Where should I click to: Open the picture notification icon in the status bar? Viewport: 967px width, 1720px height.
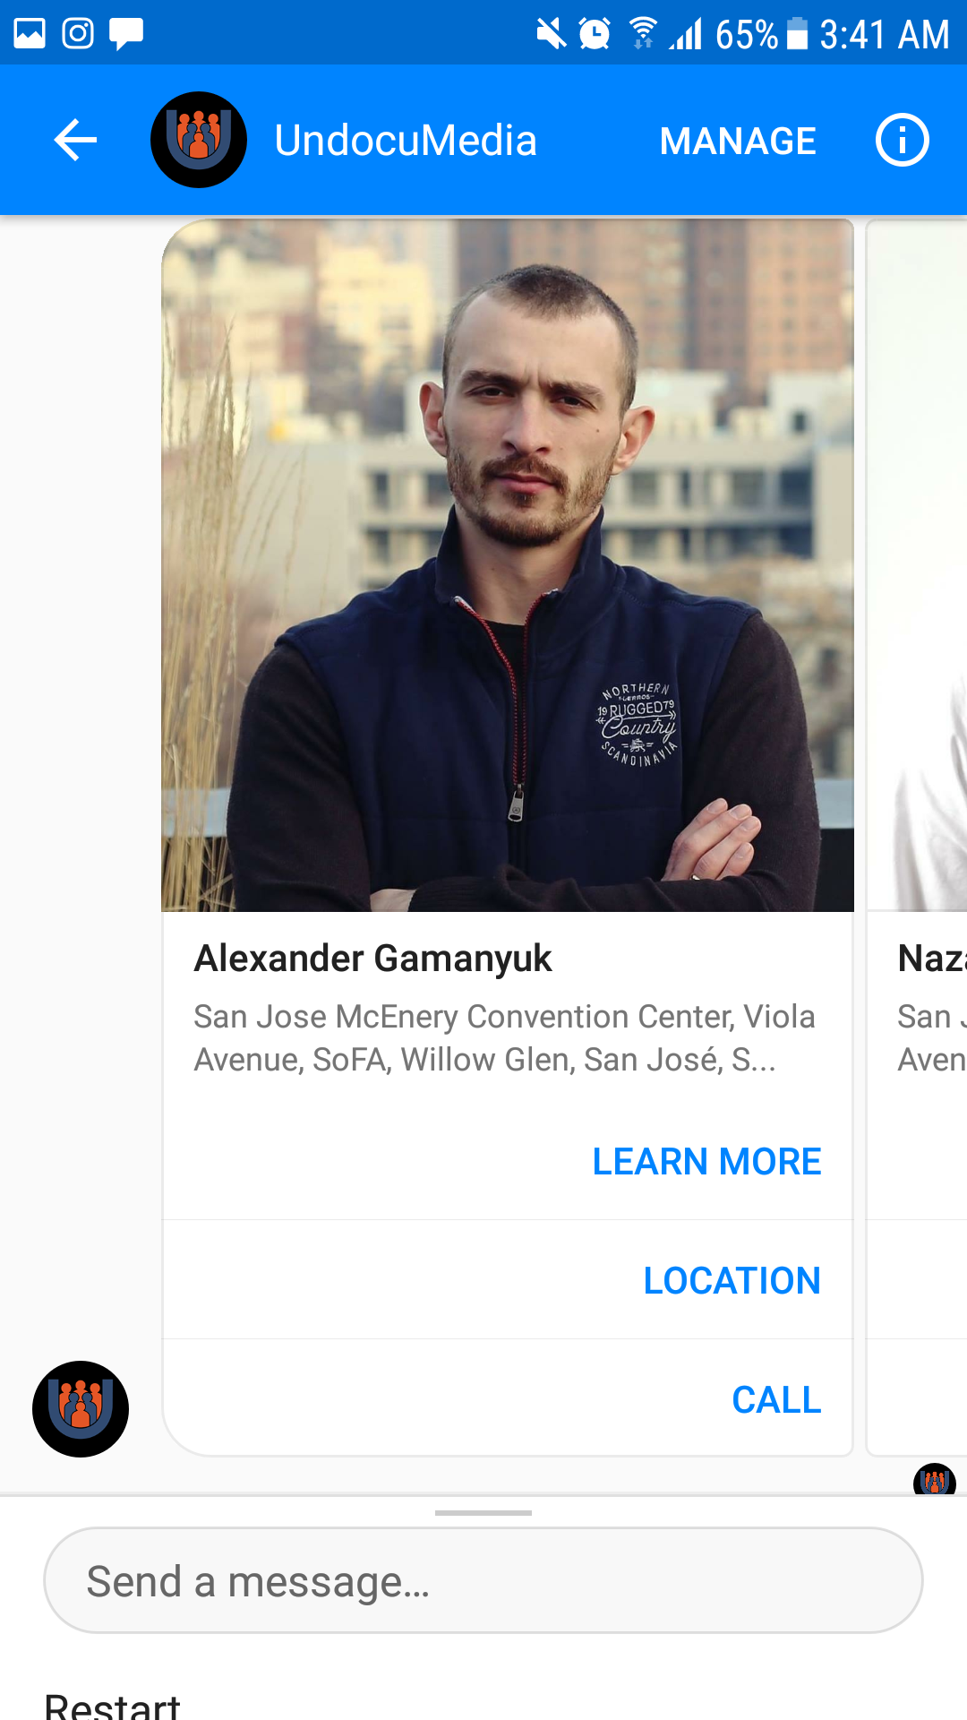(x=30, y=34)
